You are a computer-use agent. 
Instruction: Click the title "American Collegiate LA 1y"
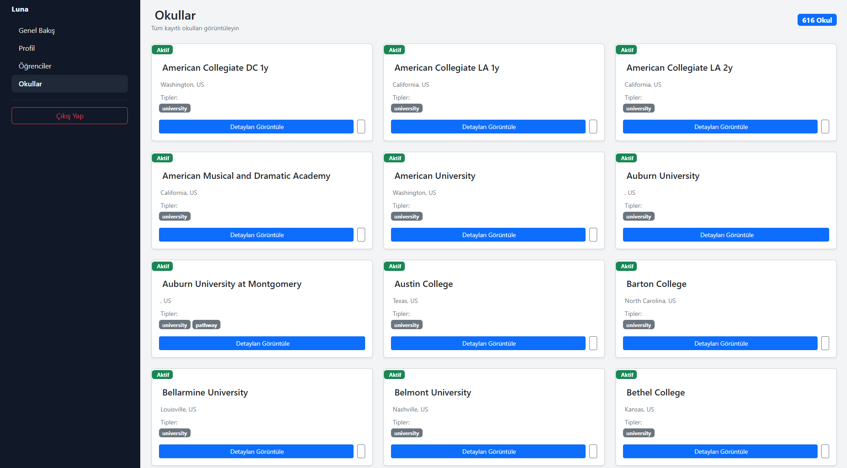[x=447, y=68]
